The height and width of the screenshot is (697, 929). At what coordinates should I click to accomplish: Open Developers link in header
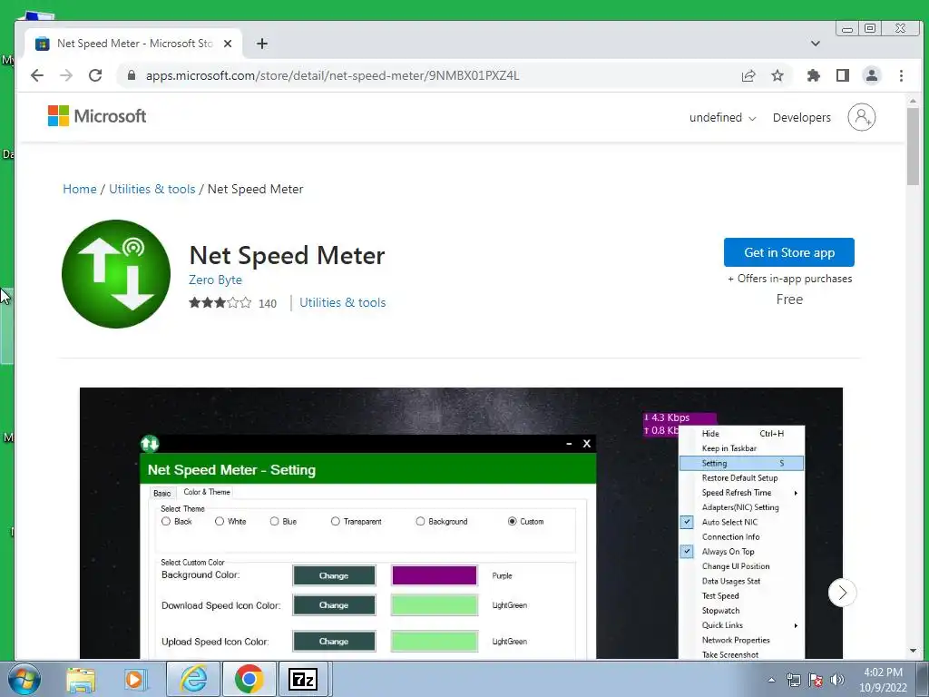(x=802, y=117)
